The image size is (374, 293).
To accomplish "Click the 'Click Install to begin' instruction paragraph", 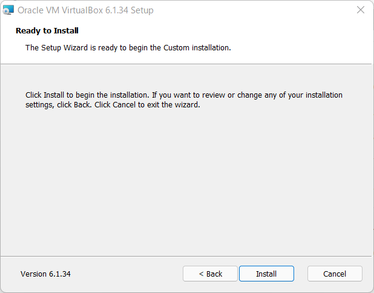I will coord(184,99).
